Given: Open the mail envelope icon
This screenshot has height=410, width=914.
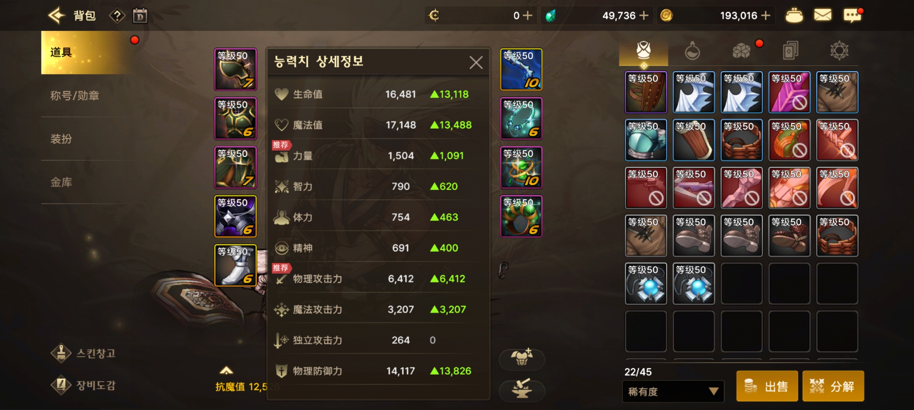Looking at the screenshot, I should point(823,16).
